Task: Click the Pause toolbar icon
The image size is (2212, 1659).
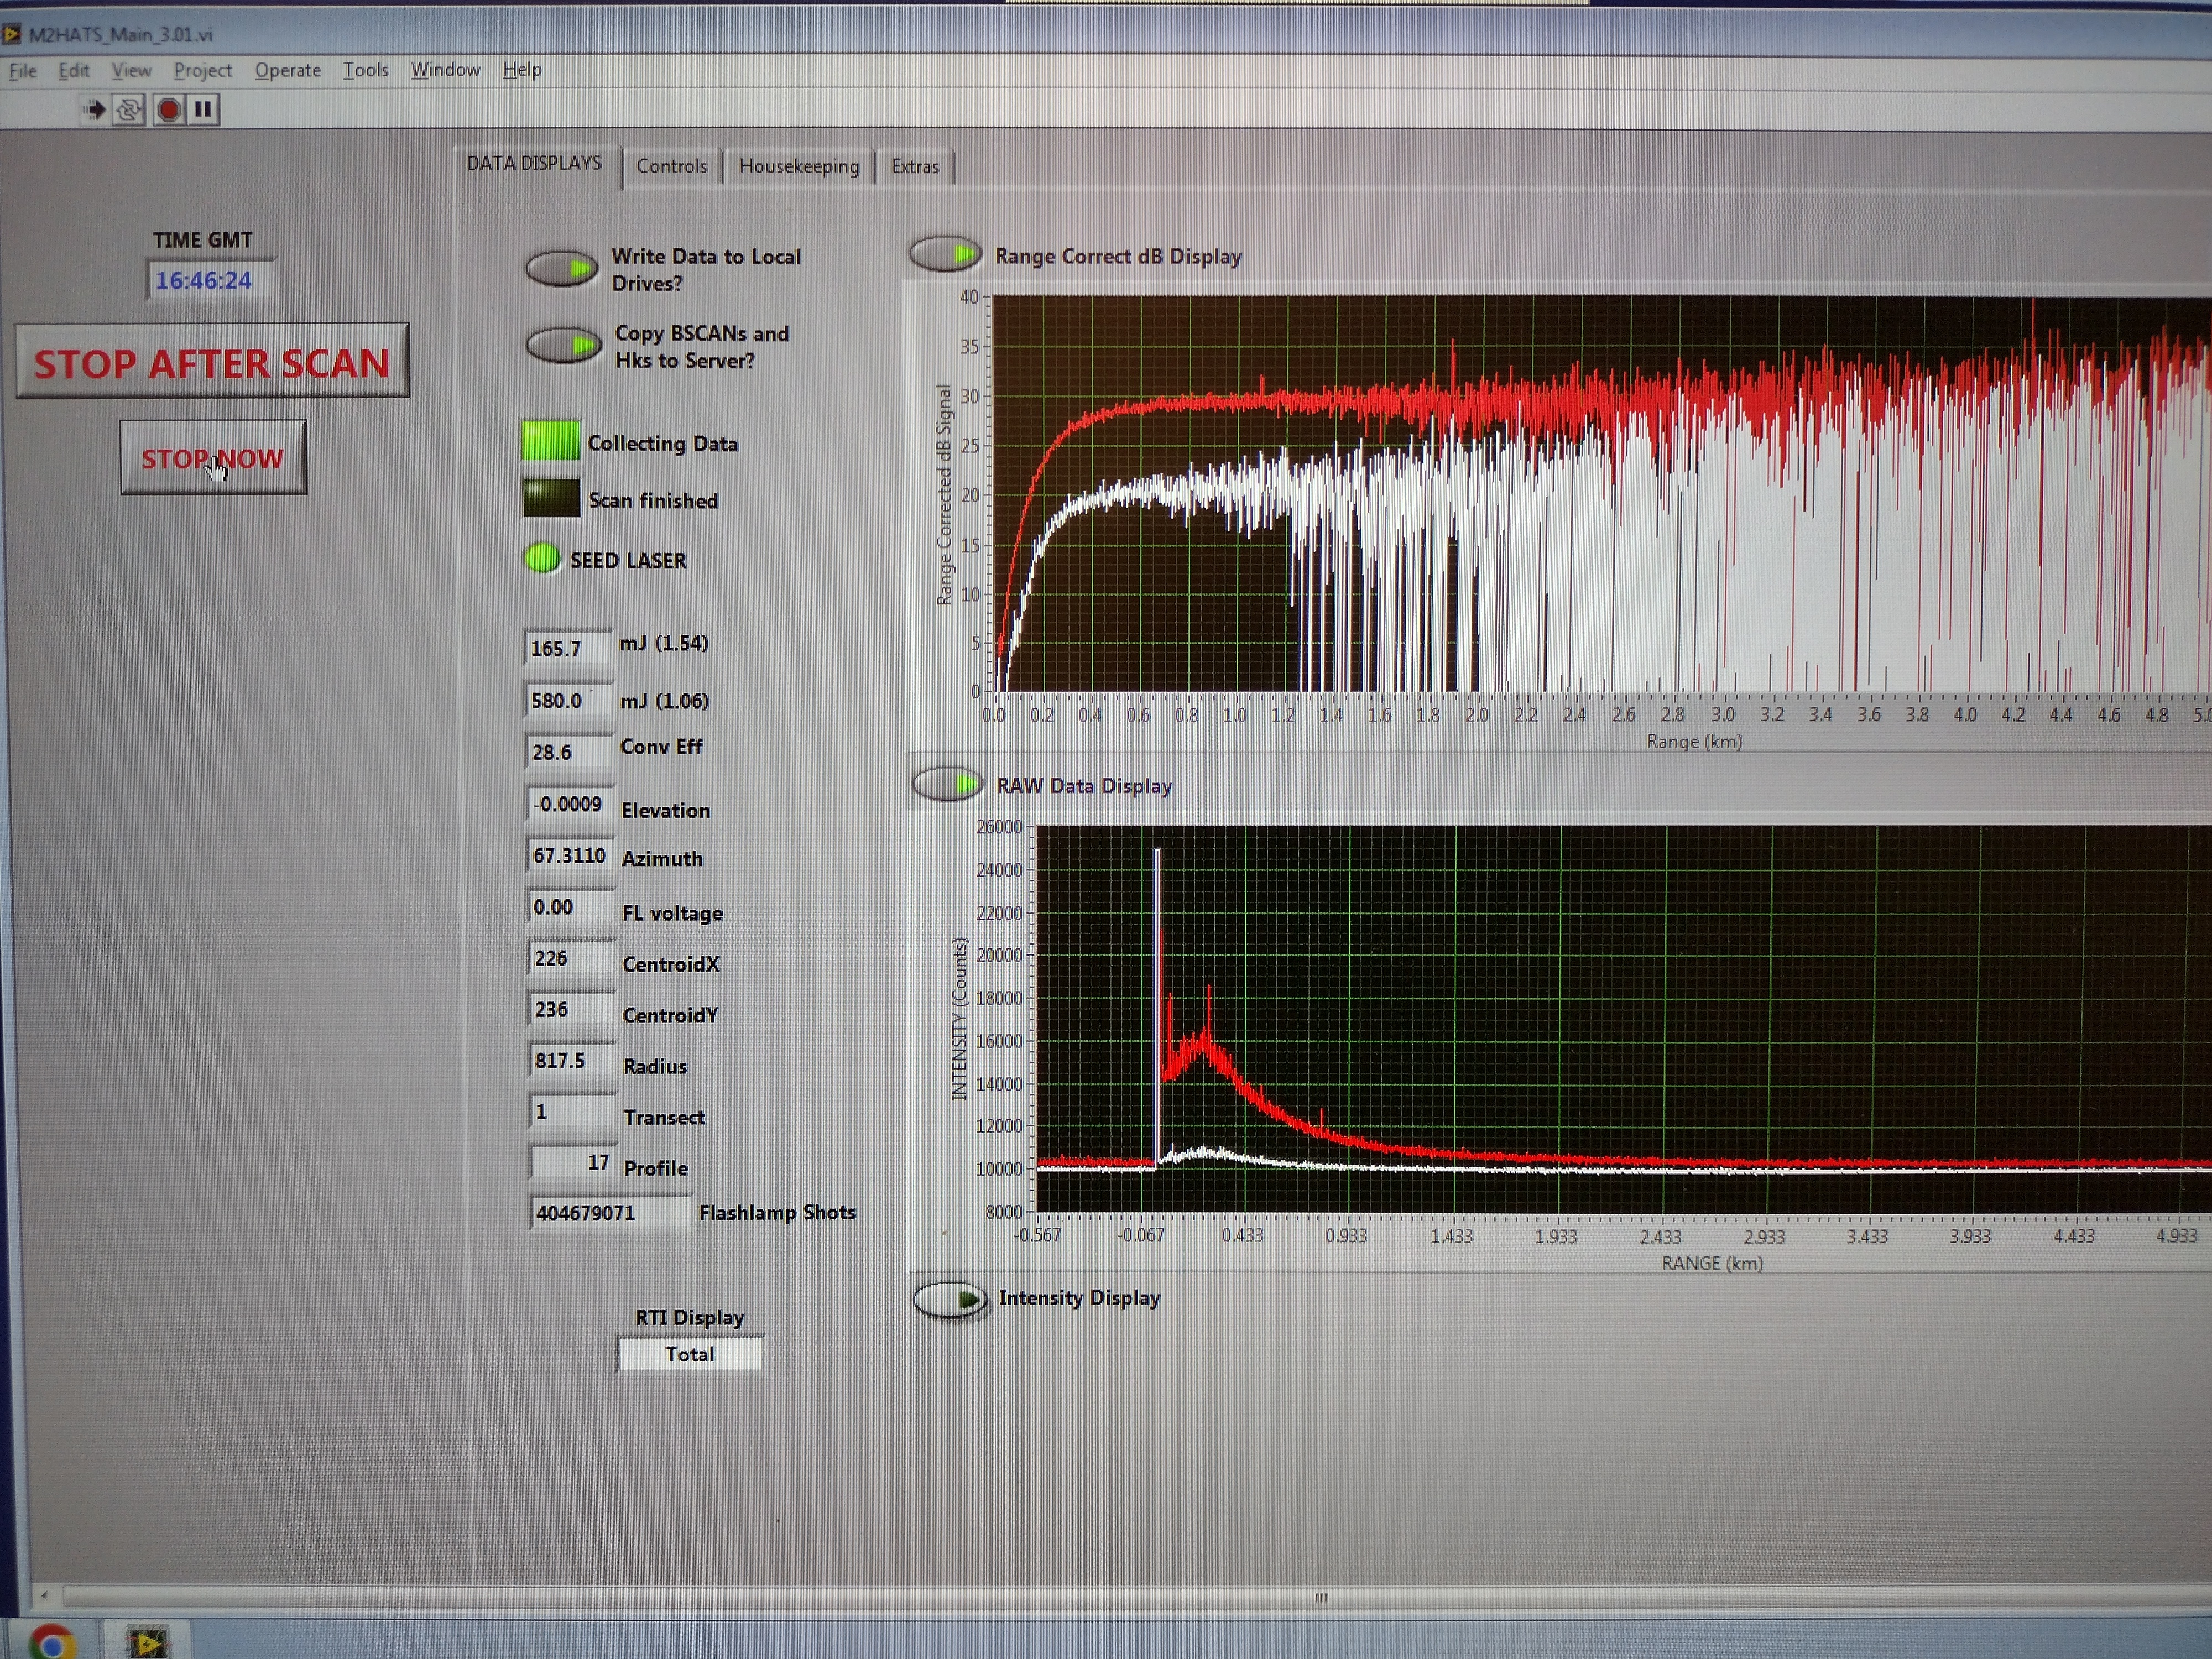Action: (203, 109)
